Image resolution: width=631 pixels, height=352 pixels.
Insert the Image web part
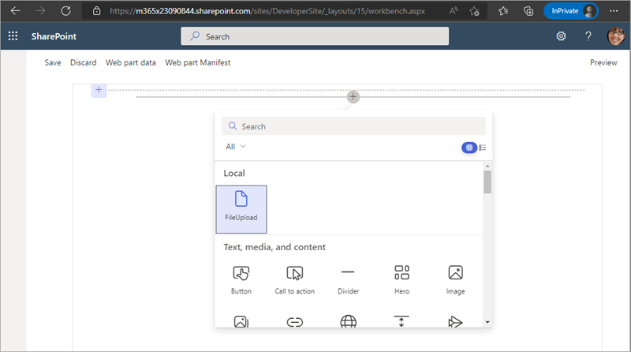tap(456, 280)
